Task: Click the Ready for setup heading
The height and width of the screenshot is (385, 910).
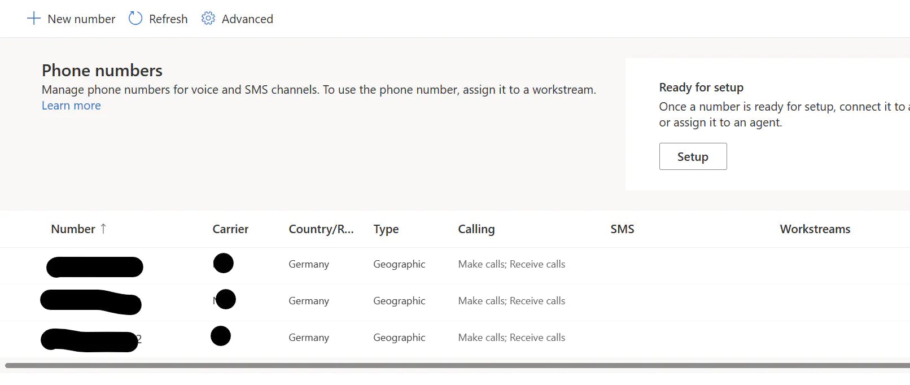Action: (x=701, y=88)
